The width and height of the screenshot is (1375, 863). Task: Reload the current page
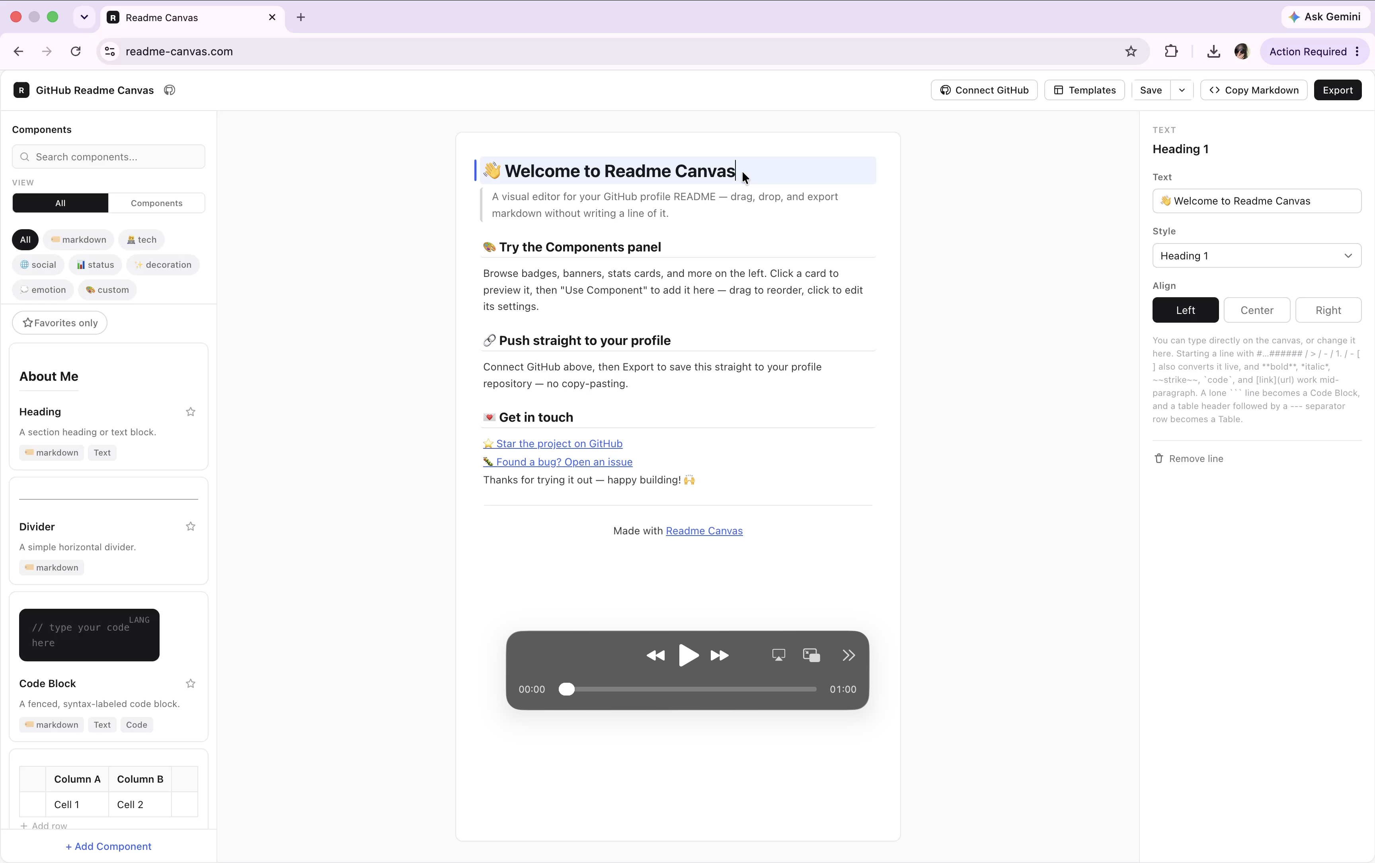(76, 51)
